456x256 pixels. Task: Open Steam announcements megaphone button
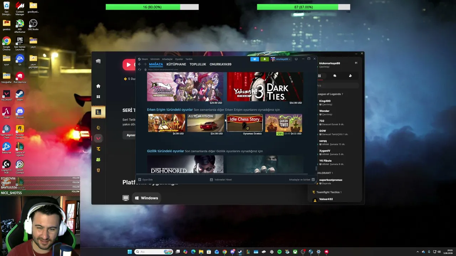click(255, 59)
